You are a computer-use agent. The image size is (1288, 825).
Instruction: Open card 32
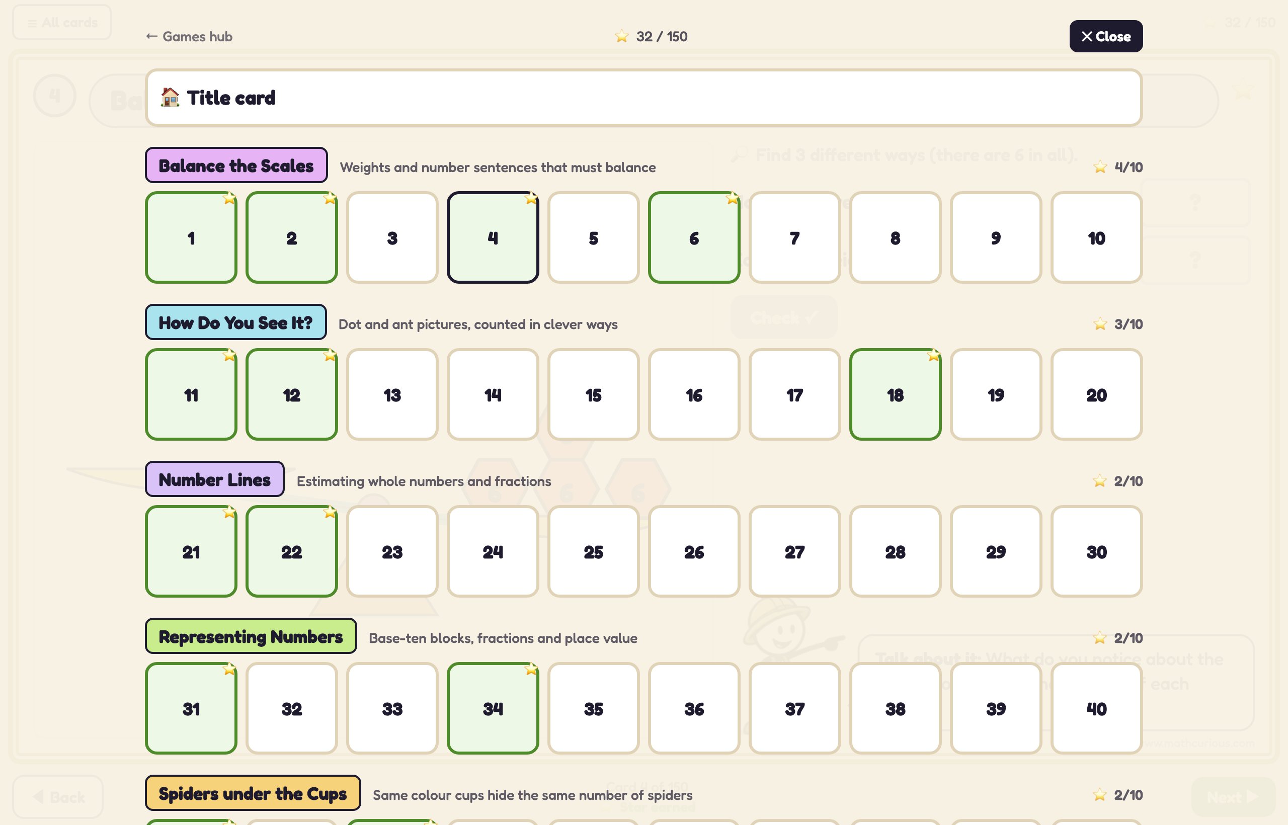pyautogui.click(x=292, y=708)
